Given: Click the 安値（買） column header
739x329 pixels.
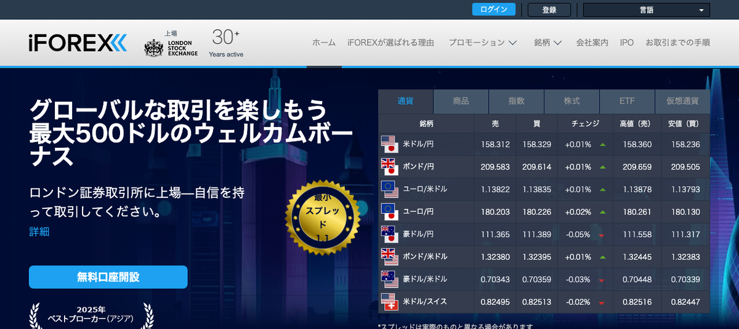Looking at the screenshot, I should [685, 123].
